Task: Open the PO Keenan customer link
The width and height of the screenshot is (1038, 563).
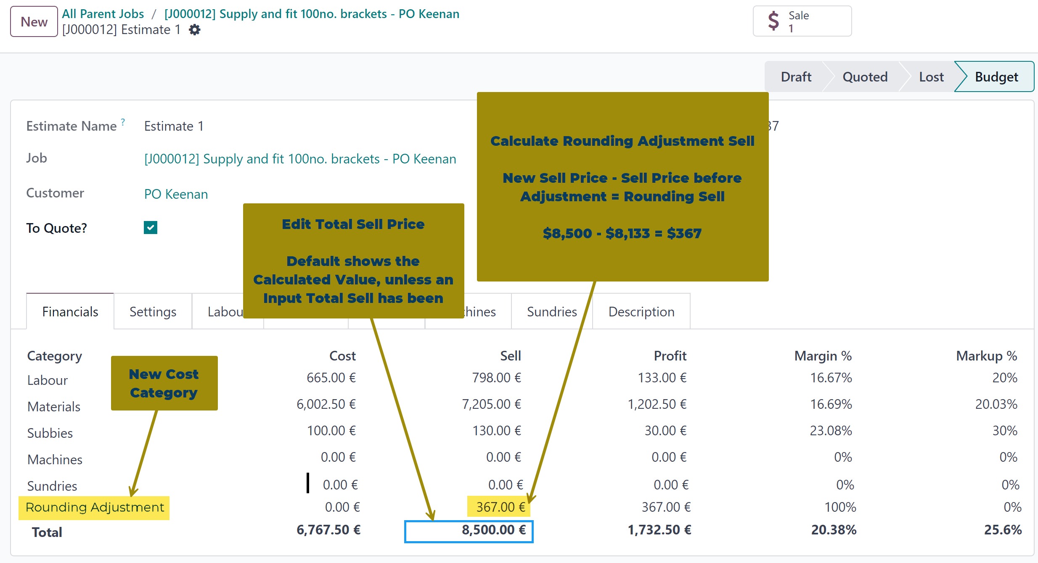Action: (176, 194)
